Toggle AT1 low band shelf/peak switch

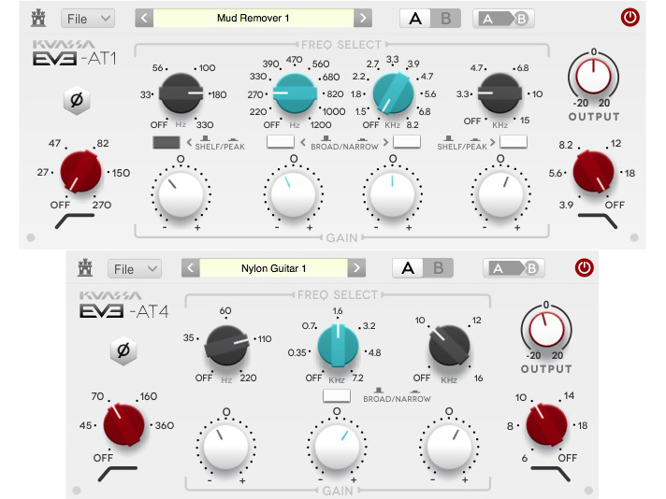click(x=166, y=142)
